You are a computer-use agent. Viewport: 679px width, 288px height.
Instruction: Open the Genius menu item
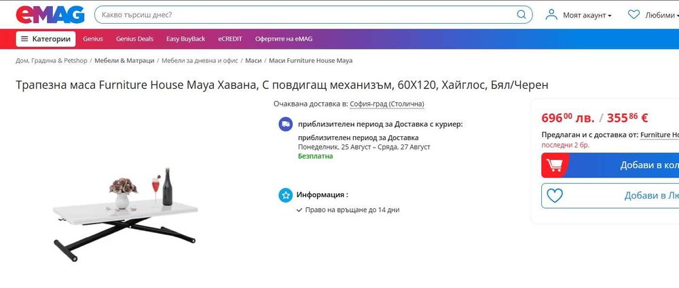(x=93, y=39)
